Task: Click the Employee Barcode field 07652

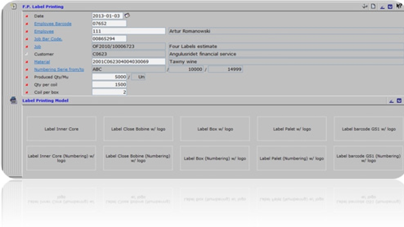Action: pyautogui.click(x=109, y=23)
